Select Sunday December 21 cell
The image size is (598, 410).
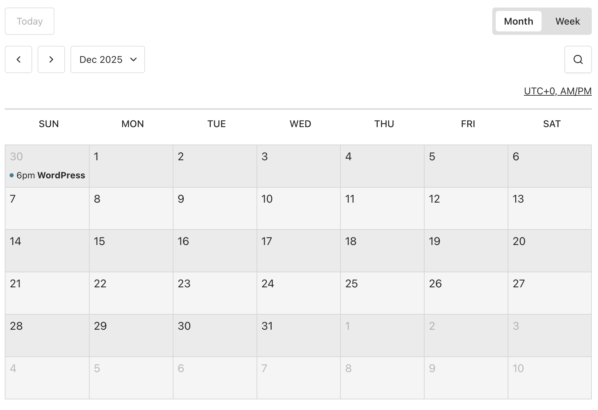point(47,293)
